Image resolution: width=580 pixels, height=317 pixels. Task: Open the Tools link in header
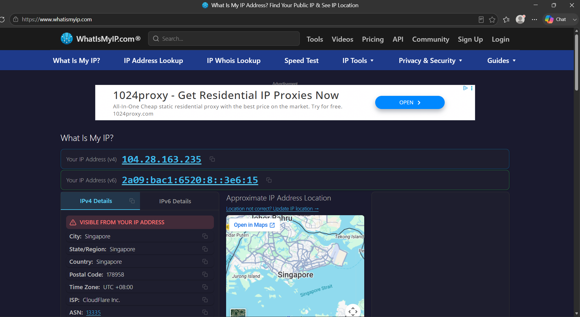(x=315, y=39)
